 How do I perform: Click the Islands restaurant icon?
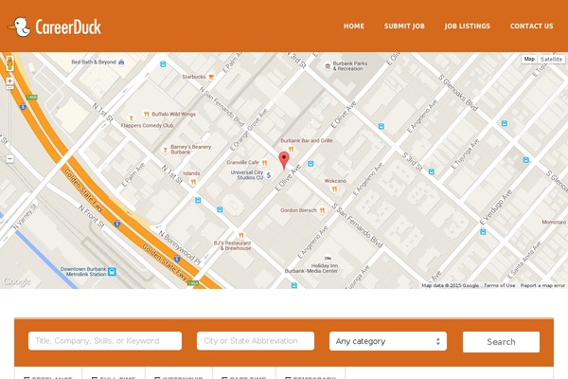193,181
